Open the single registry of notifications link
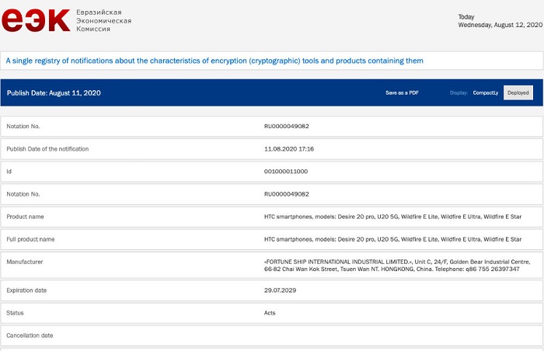 pyautogui.click(x=214, y=61)
